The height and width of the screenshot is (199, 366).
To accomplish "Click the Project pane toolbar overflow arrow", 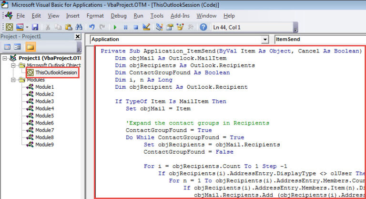I will pyautogui.click(x=79, y=47).
